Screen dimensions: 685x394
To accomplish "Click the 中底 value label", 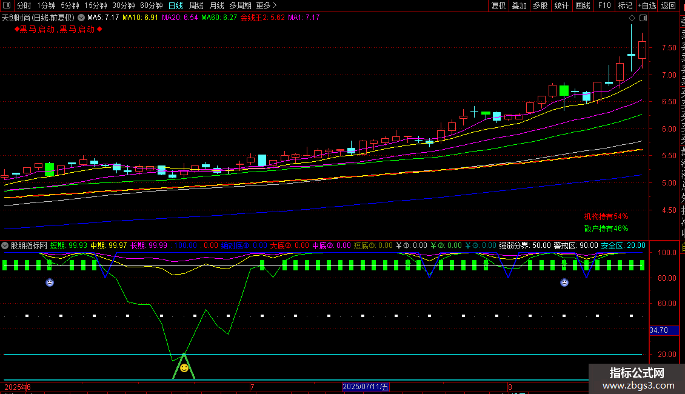I will 331,246.
